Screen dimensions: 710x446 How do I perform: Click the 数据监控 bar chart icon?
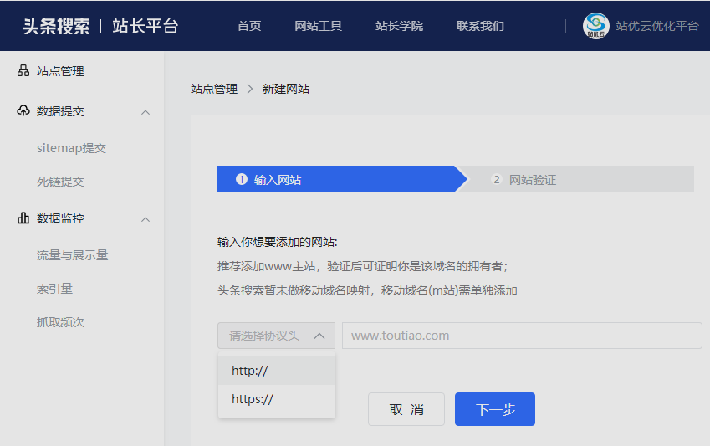(x=23, y=218)
